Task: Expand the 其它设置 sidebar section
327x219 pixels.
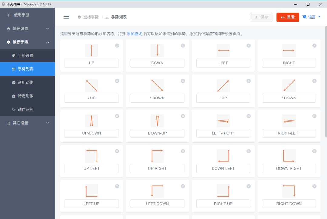Action: pyautogui.click(x=28, y=123)
